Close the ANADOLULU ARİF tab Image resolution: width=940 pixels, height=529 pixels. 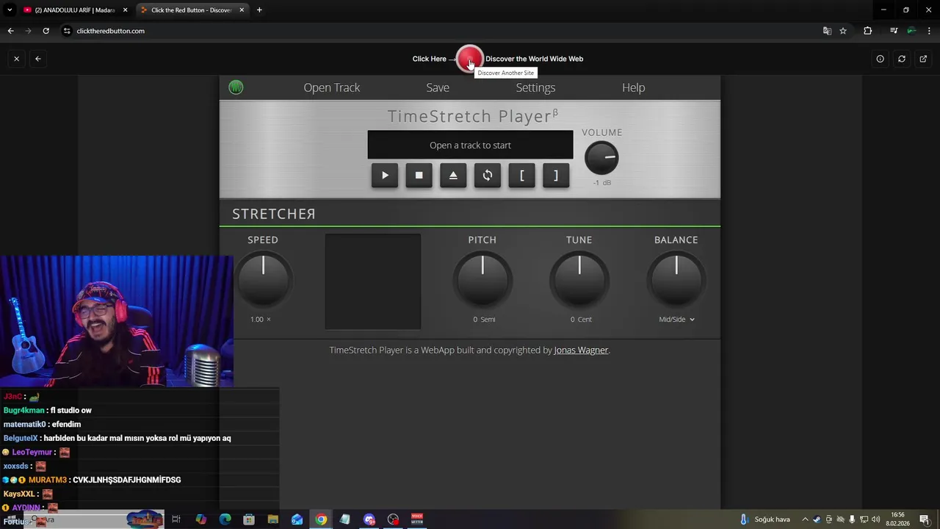coord(125,10)
